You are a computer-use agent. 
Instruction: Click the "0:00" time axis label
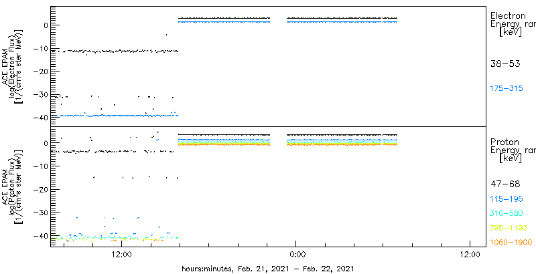click(x=296, y=255)
